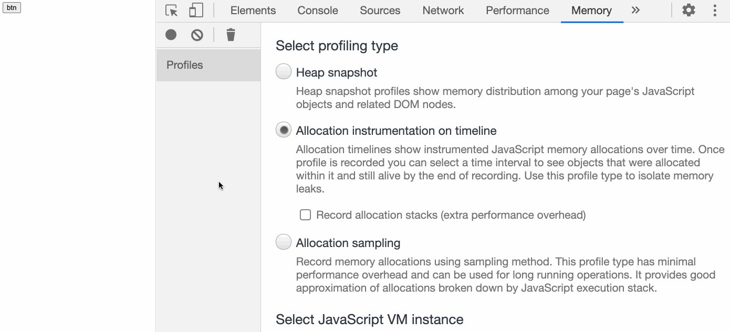This screenshot has height=332, width=730.
Task: Choose the Allocation sampling radio button
Action: [x=284, y=242]
